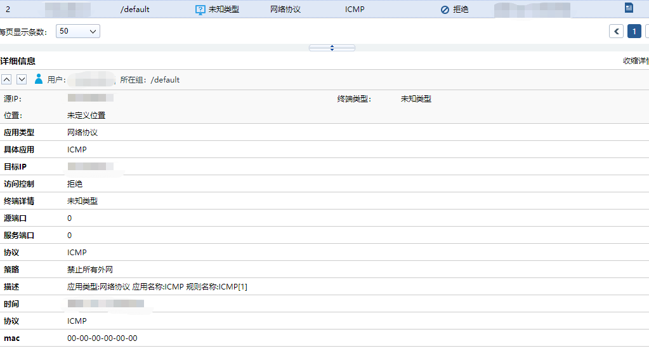Toggle the panel splitter handle
Screen dimensions: 649x353
332,48
